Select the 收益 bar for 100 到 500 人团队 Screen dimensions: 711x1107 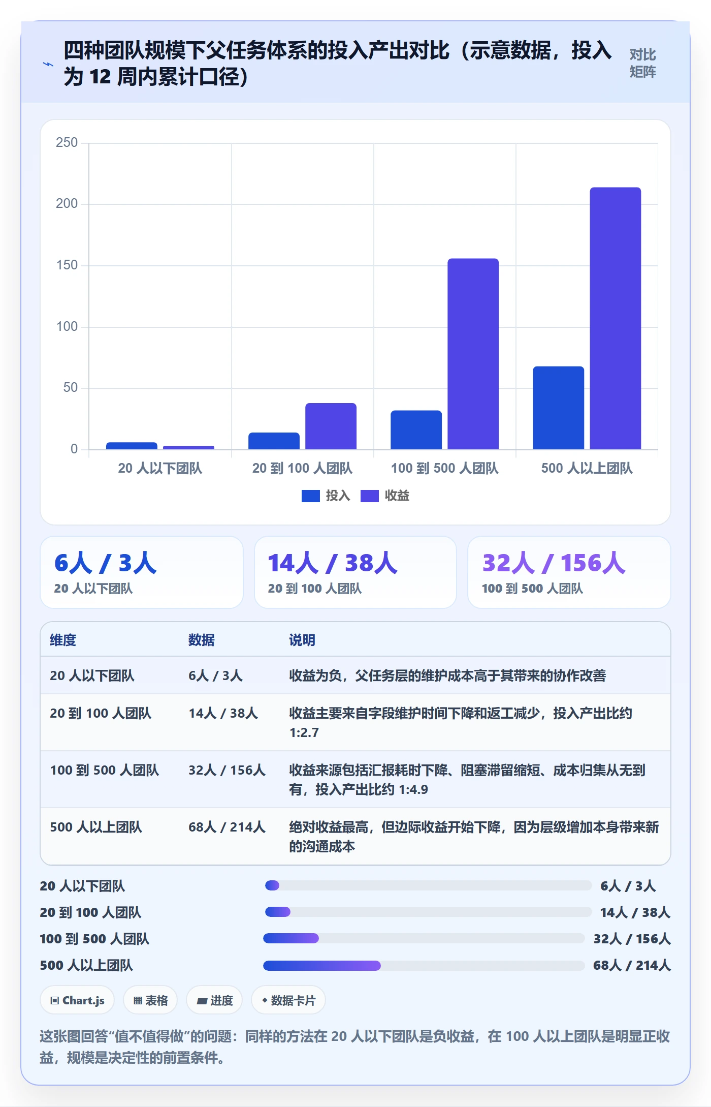tap(473, 354)
